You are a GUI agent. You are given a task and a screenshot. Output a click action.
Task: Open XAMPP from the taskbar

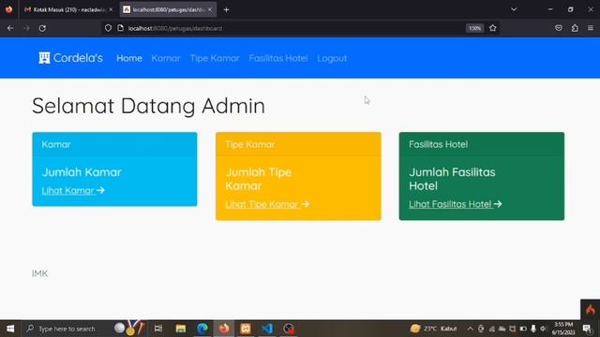tap(246, 329)
